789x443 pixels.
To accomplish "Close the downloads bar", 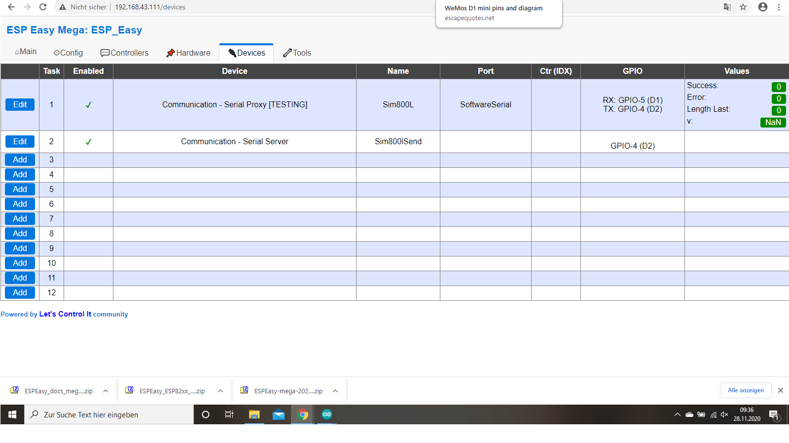I will coord(781,390).
